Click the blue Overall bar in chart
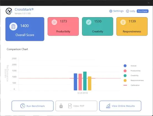Viewport: 153px width, 116px height. [x=75, y=82]
